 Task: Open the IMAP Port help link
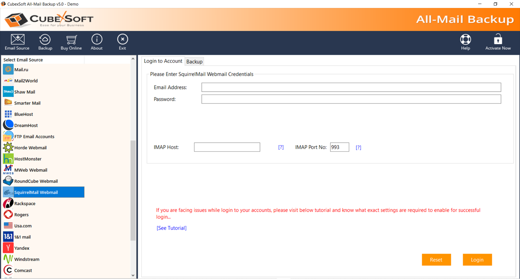(x=358, y=147)
